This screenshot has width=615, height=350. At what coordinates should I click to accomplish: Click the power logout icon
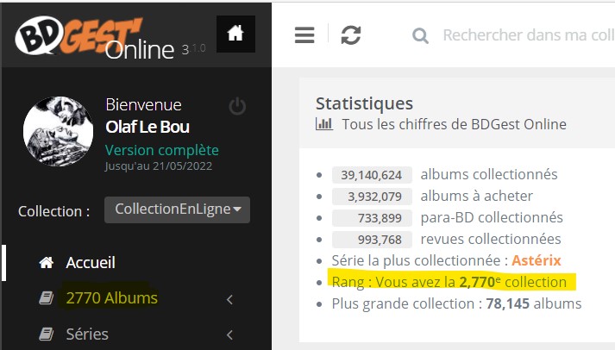pyautogui.click(x=237, y=106)
